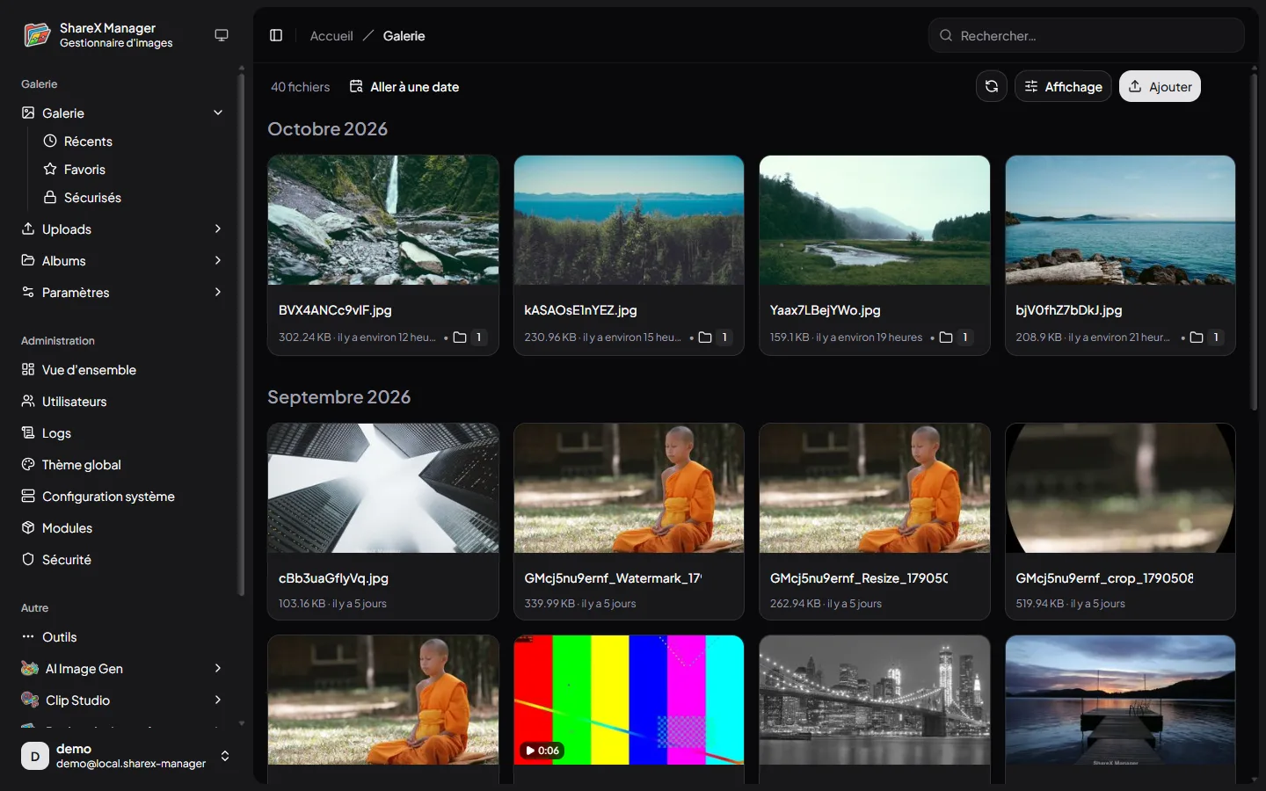
Task: Click Aller à une date
Action: (x=404, y=86)
